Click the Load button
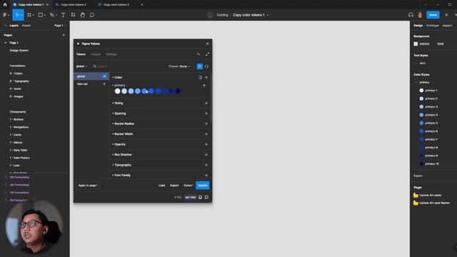This screenshot has width=457, height=257. click(x=161, y=186)
